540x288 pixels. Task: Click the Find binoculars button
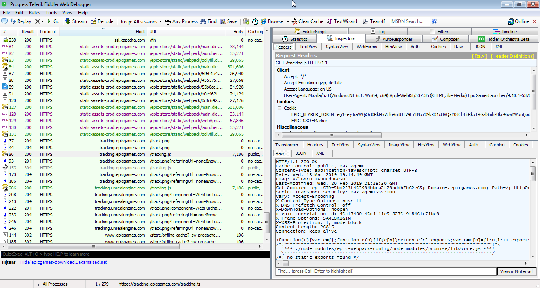tap(208, 21)
